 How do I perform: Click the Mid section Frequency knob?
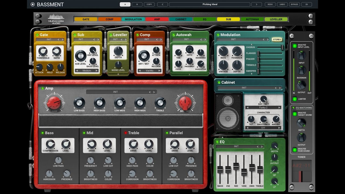[91, 161]
